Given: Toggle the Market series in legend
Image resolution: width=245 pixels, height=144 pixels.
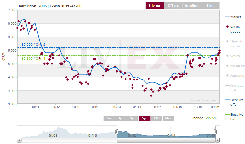Looking at the screenshot, I should [233, 17].
